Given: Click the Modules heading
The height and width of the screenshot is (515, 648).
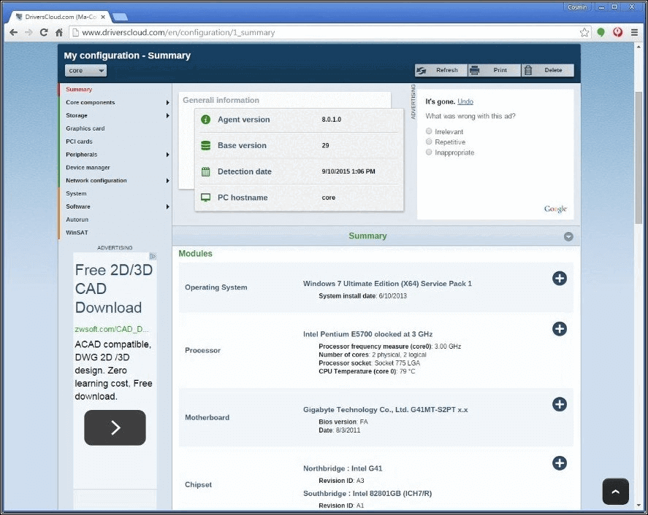Looking at the screenshot, I should 196,253.
